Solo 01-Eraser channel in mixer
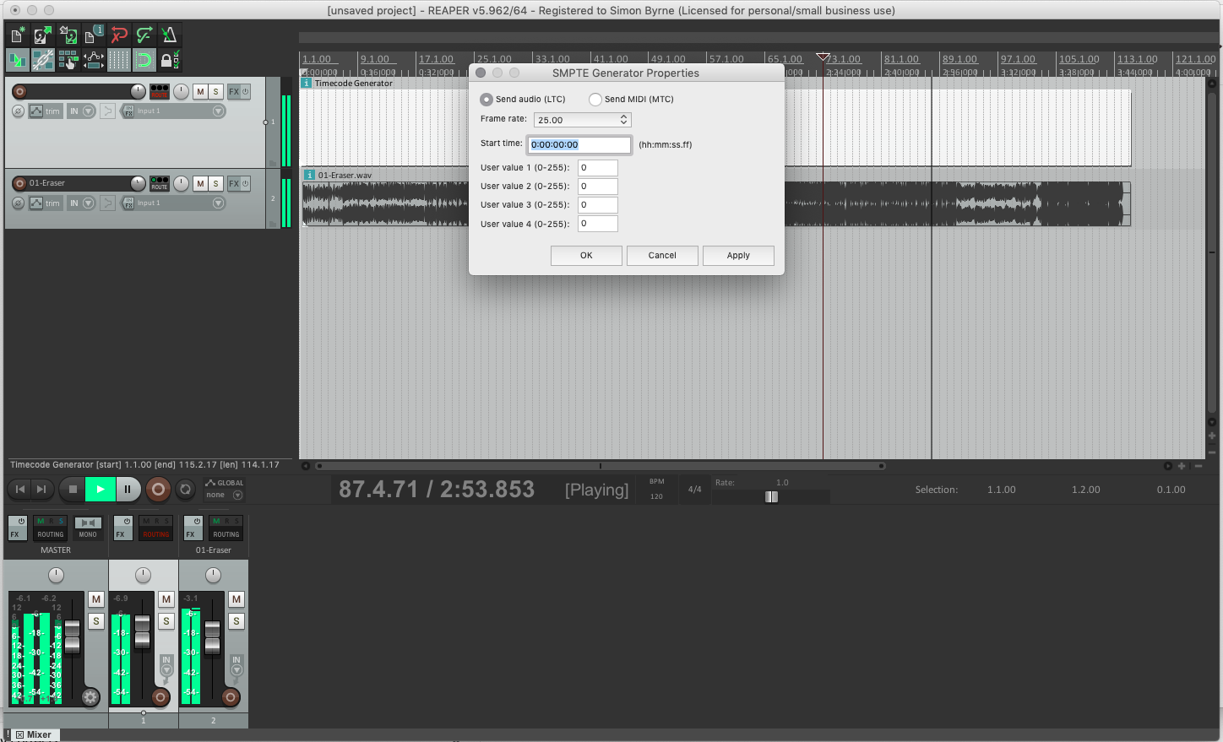 tap(236, 621)
